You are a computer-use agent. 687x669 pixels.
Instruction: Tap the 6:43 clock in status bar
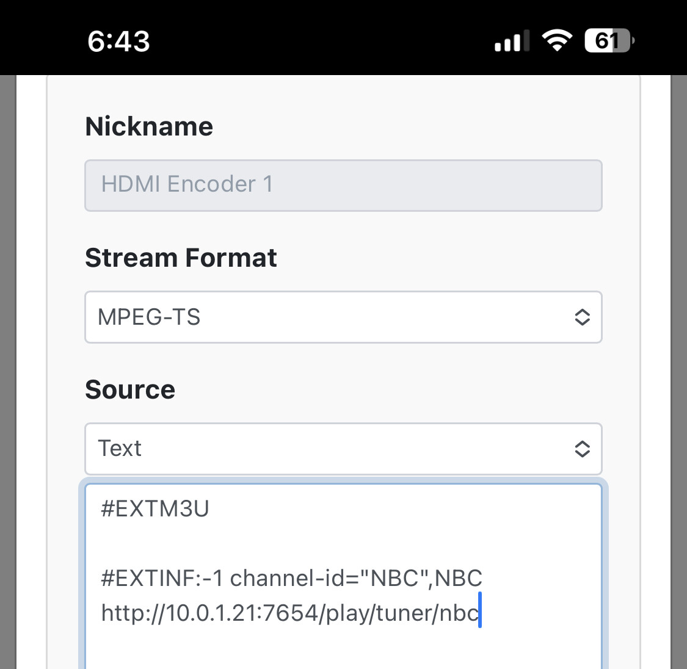pyautogui.click(x=118, y=42)
